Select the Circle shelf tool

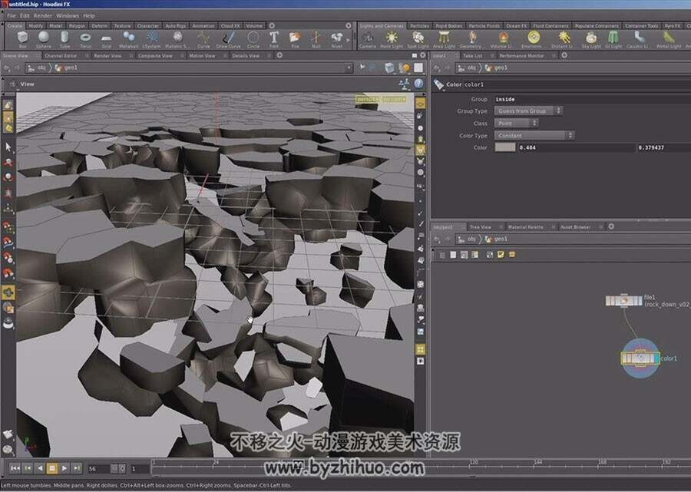253,39
